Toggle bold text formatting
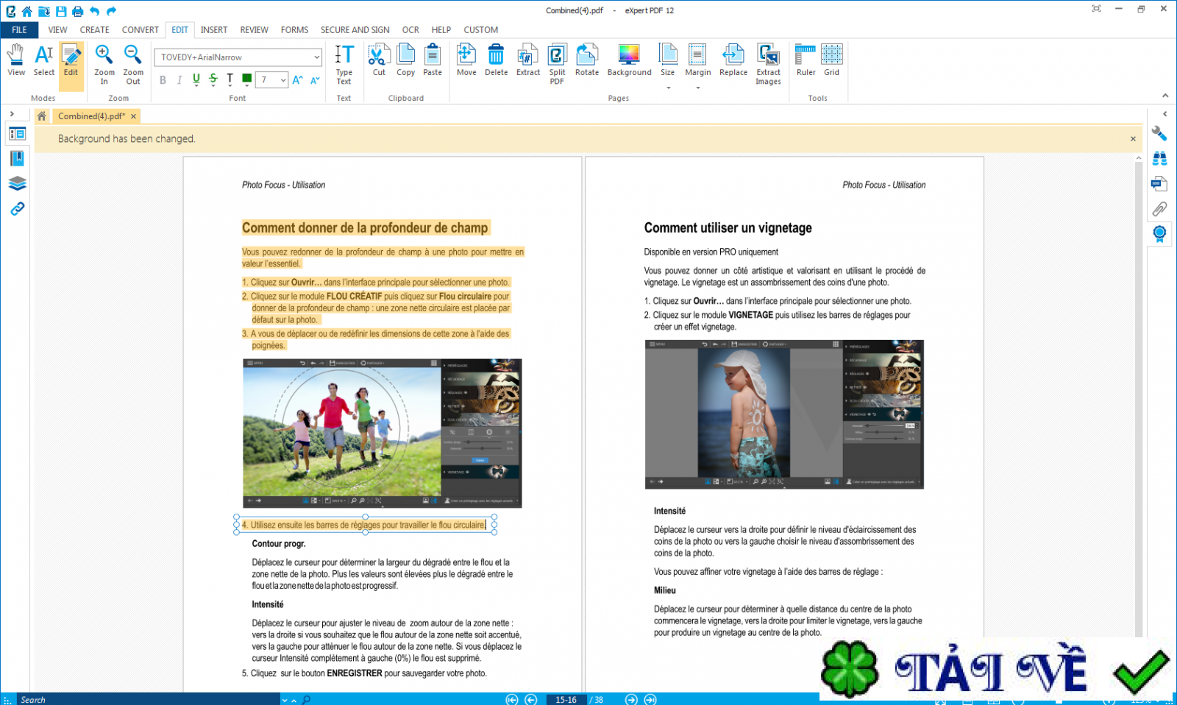This screenshot has width=1177, height=705. pos(163,80)
